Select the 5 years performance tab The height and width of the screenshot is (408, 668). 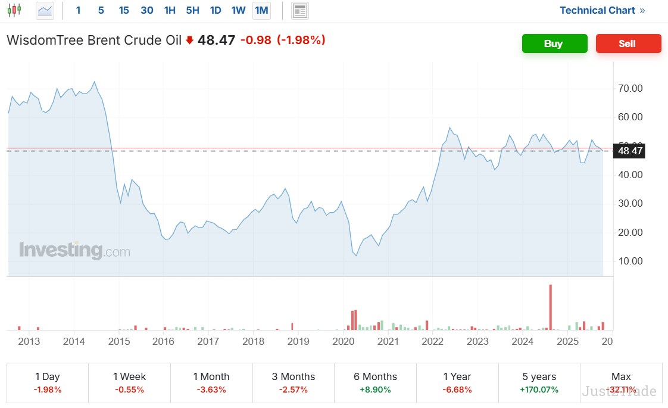click(x=539, y=382)
